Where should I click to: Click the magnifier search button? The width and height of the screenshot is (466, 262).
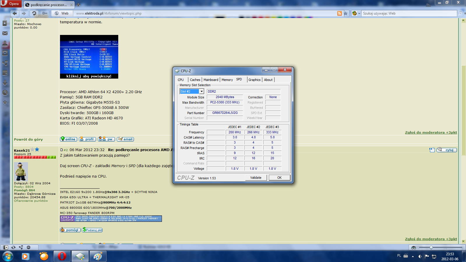(x=460, y=13)
